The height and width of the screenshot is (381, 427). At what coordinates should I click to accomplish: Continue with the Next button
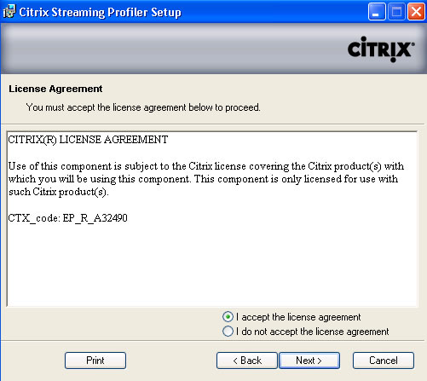[x=309, y=361]
